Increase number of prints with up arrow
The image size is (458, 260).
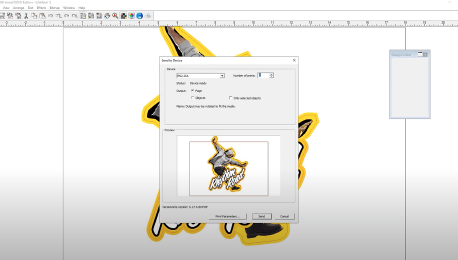[x=271, y=74]
